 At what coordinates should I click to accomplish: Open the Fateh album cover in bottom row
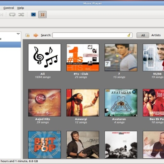pyautogui.click(x=153, y=145)
